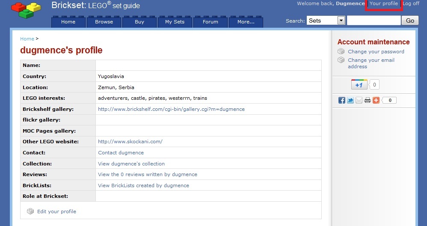Open the My Sets tab
The image size is (427, 226).
point(175,22)
